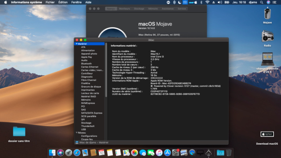The image size is (281, 158).
Task: Open Spotlight search magnifier in menu bar
Action: pos(262,2)
